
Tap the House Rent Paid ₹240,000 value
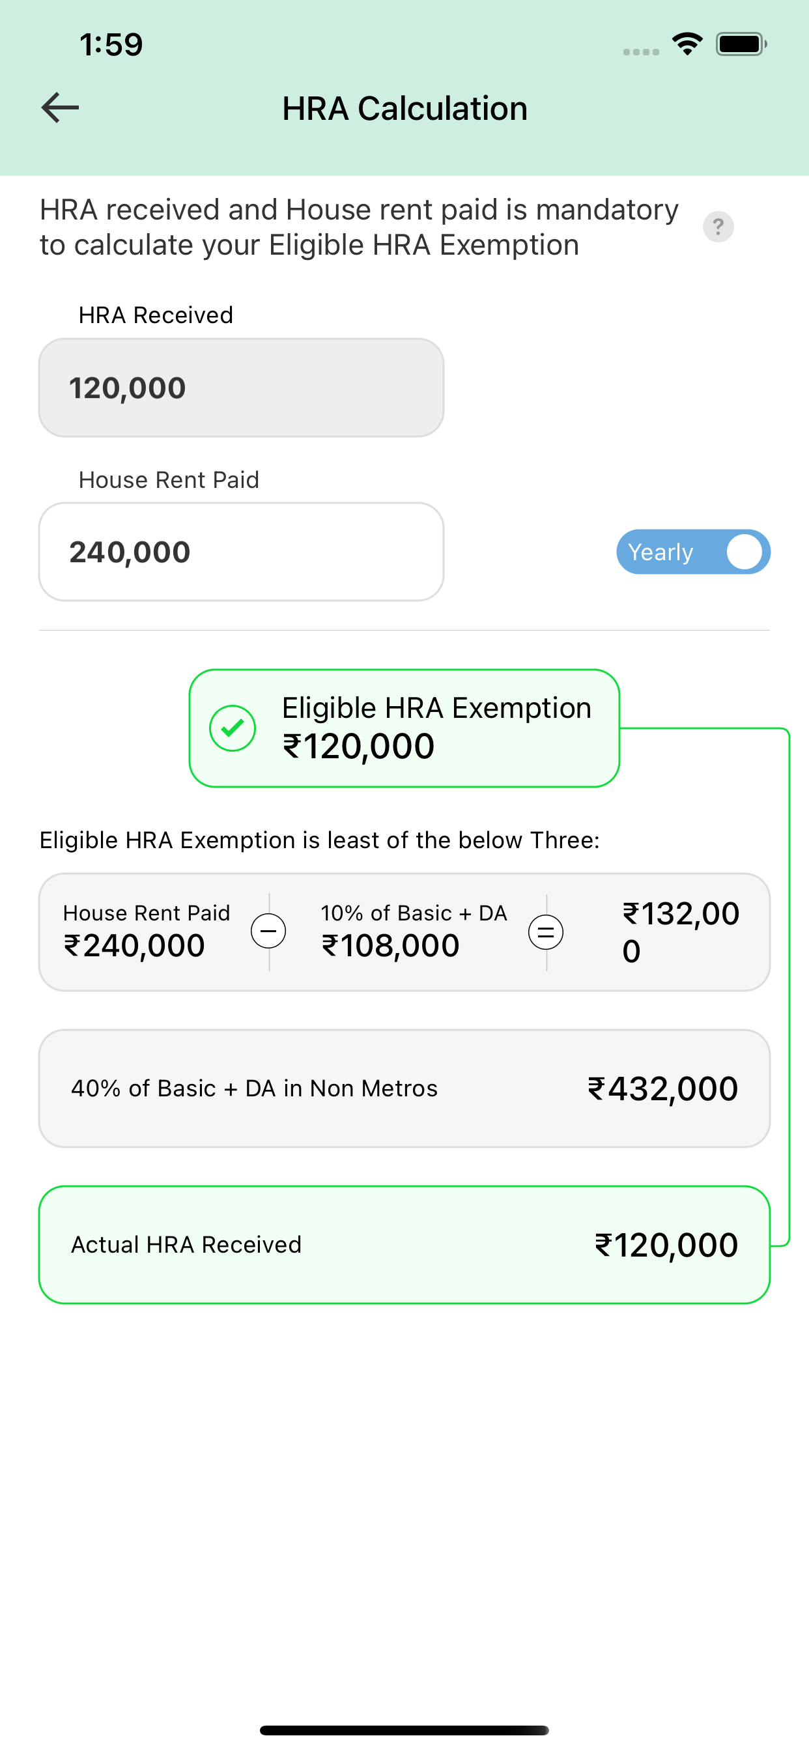(134, 945)
